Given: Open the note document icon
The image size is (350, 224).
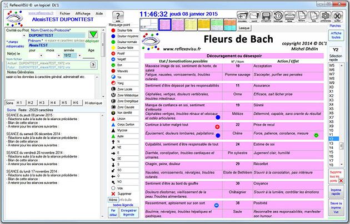Looking at the screenshot, I should coord(314,17).
